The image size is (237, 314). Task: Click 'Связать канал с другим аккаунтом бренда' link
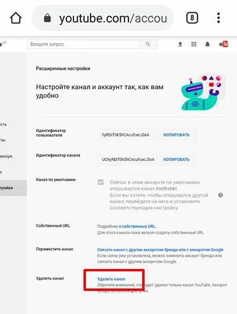coord(160,249)
